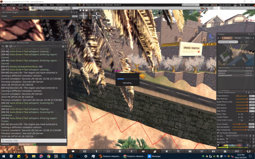Toggle the voice microphone toolbar button
255x159 pixels.
(96, 151)
